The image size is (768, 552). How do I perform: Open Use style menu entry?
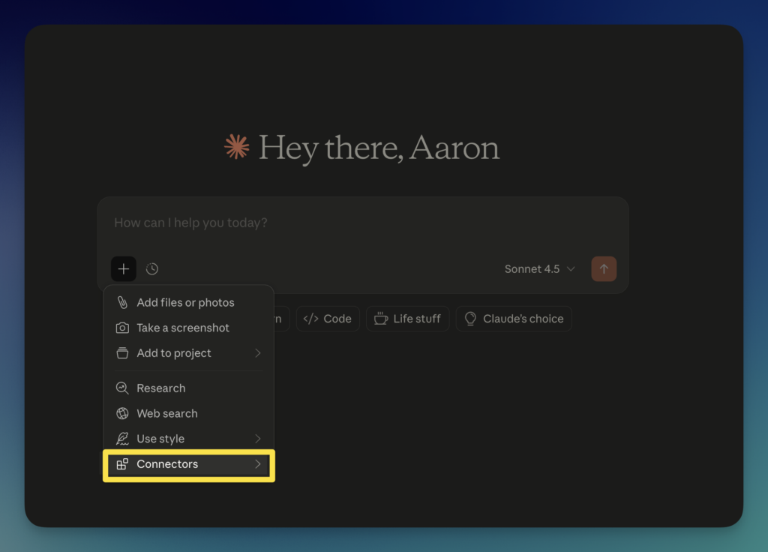pos(188,439)
